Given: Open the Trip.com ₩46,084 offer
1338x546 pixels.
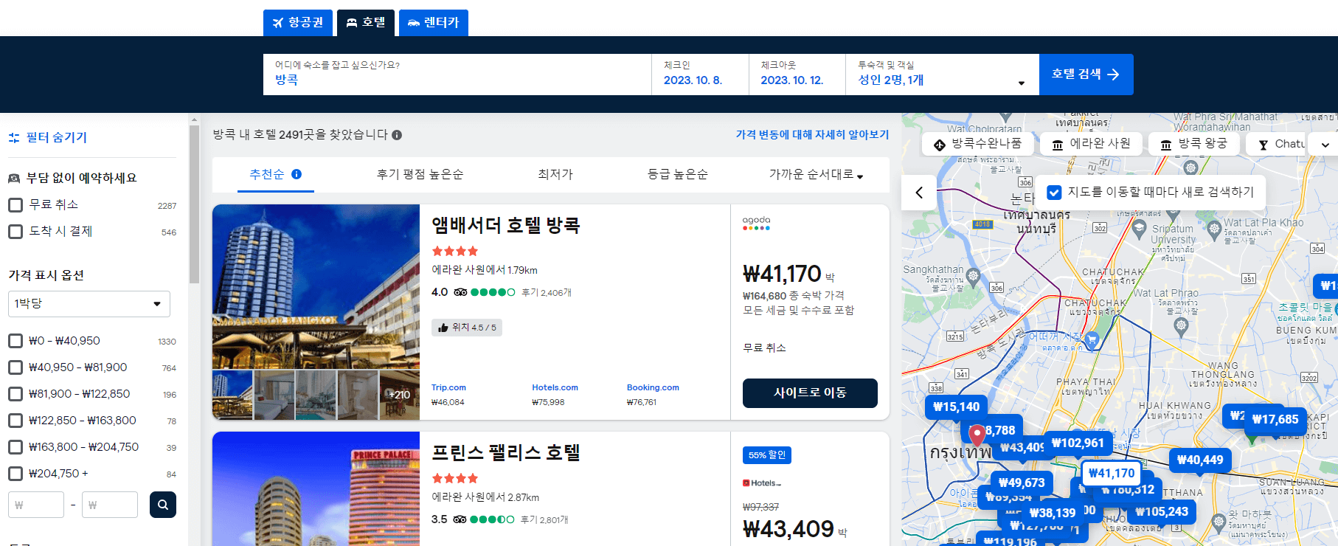Looking at the screenshot, I should coord(448,395).
